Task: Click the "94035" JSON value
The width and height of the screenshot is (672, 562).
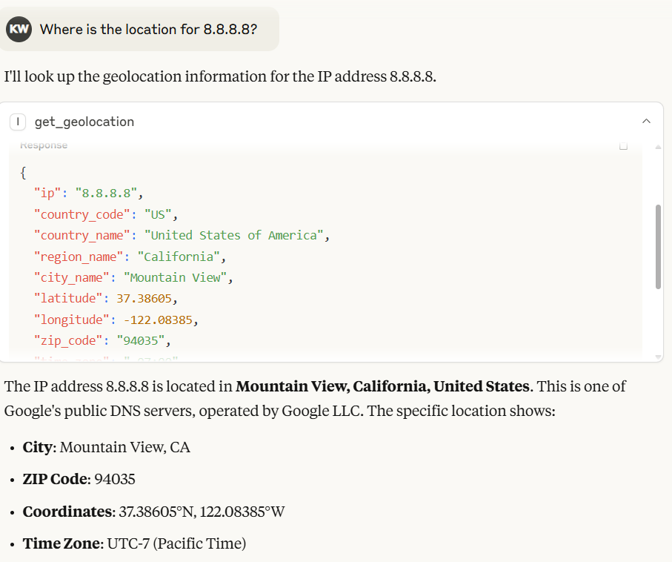Action: coord(141,340)
